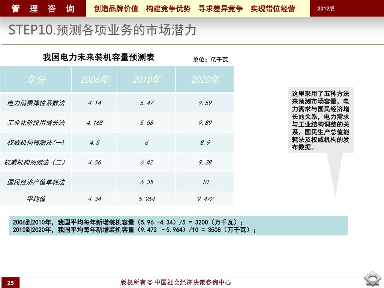The width and height of the screenshot is (384, 288).
Task: Click the '实现错位经营' slogan text
Action: click(273, 9)
